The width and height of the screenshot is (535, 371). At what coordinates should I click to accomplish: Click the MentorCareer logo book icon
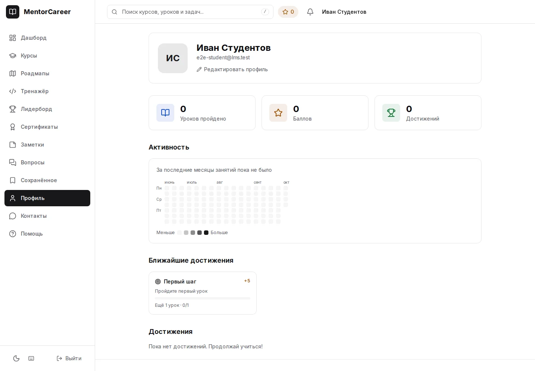tap(13, 12)
